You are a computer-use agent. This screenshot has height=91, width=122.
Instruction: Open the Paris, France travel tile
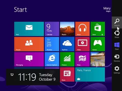pyautogui.click(x=90, y=74)
